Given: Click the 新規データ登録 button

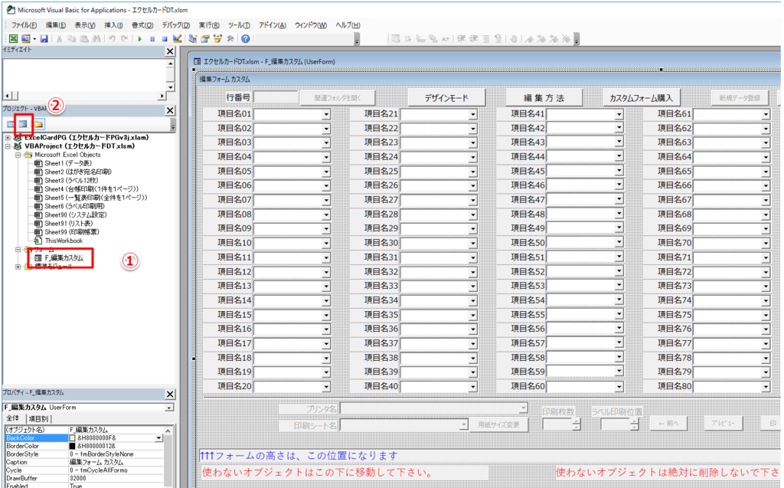Looking at the screenshot, I should (x=740, y=97).
